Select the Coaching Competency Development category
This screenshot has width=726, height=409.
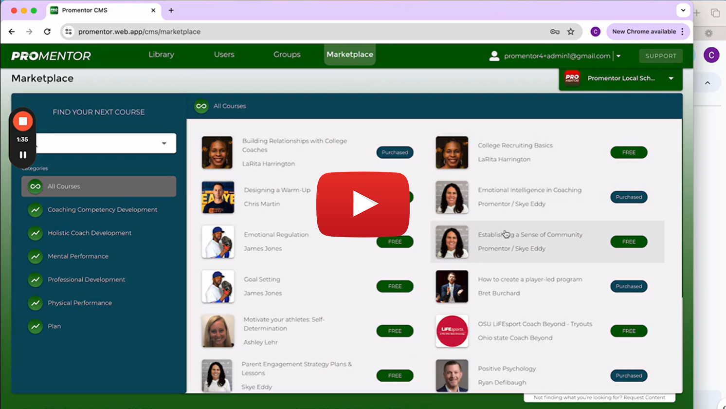coord(102,210)
